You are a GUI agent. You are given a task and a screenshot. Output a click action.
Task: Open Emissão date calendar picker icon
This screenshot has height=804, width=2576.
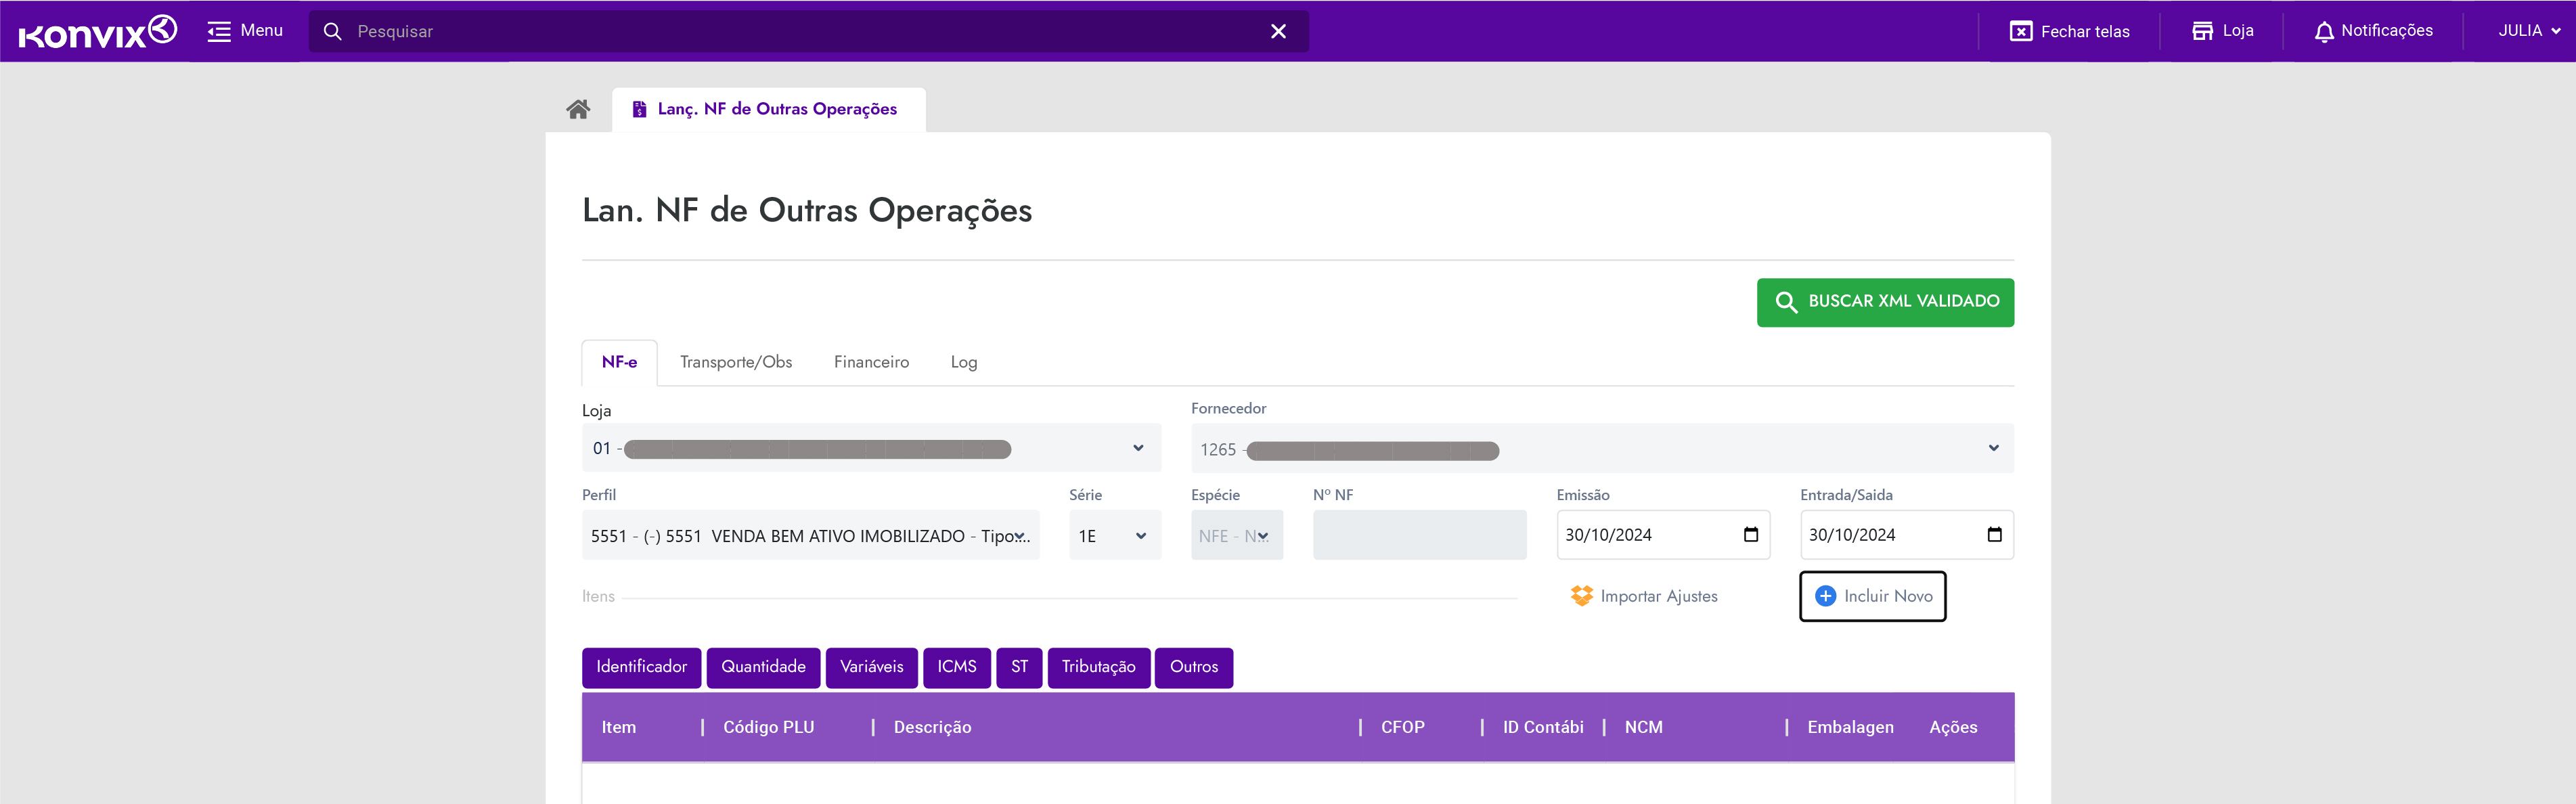tap(1750, 535)
